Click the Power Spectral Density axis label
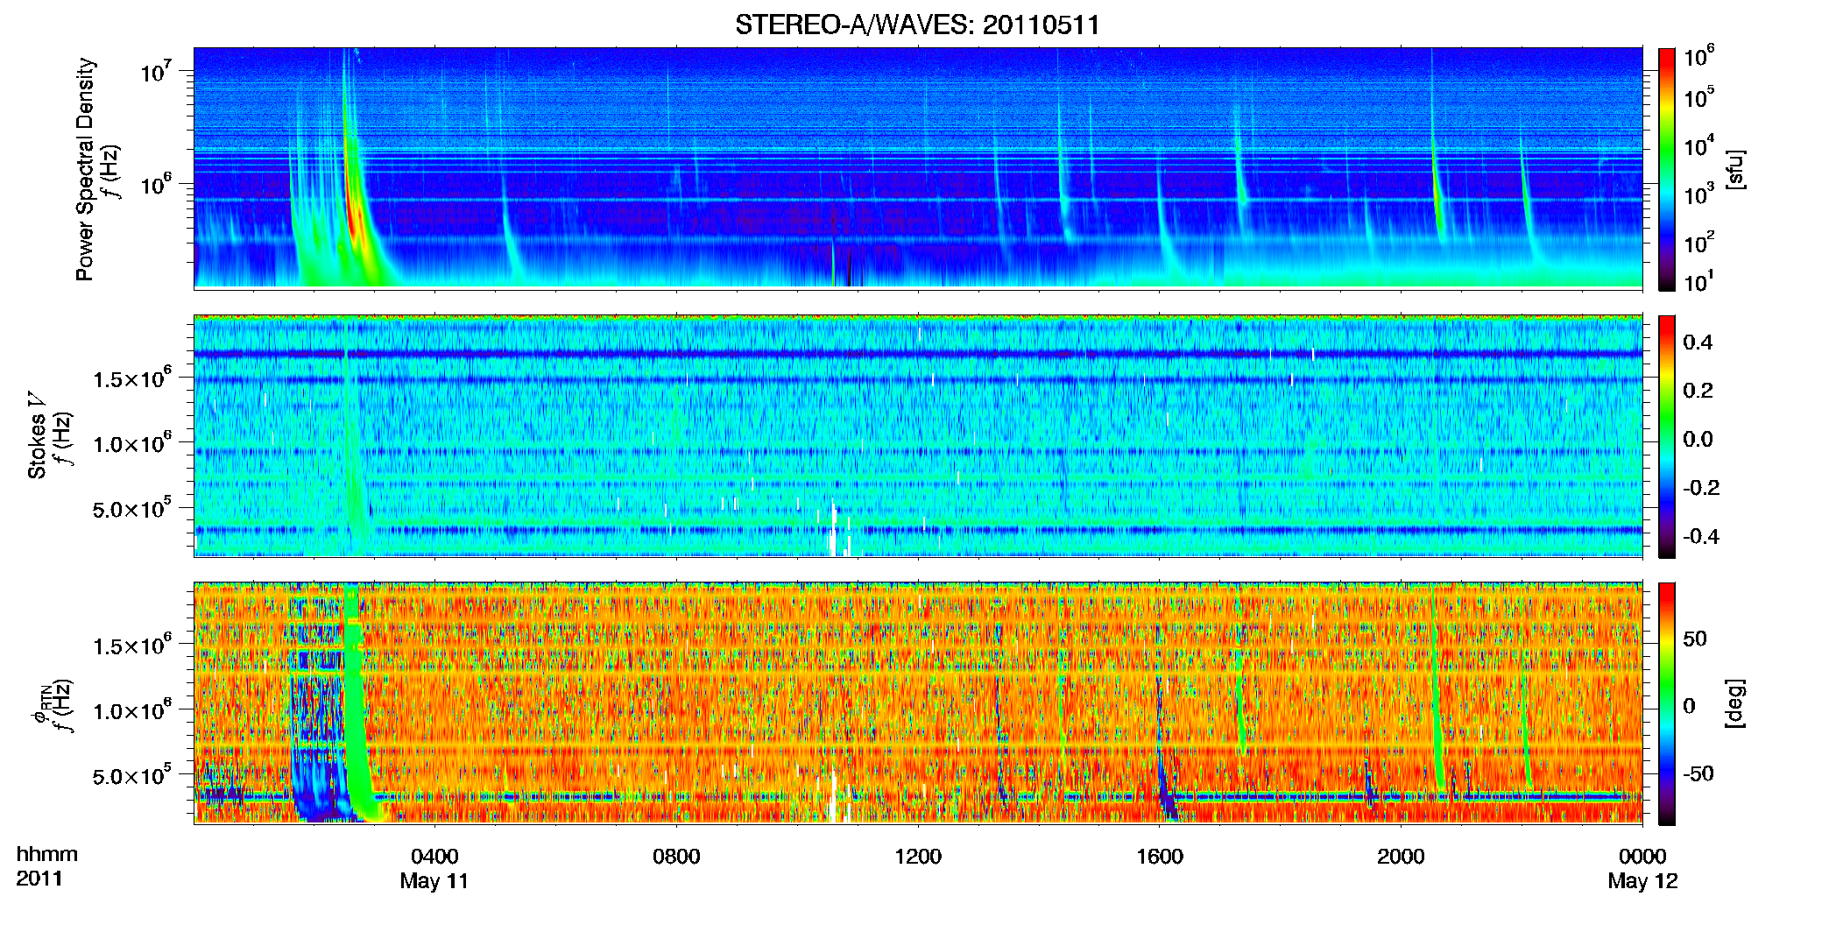 [85, 169]
